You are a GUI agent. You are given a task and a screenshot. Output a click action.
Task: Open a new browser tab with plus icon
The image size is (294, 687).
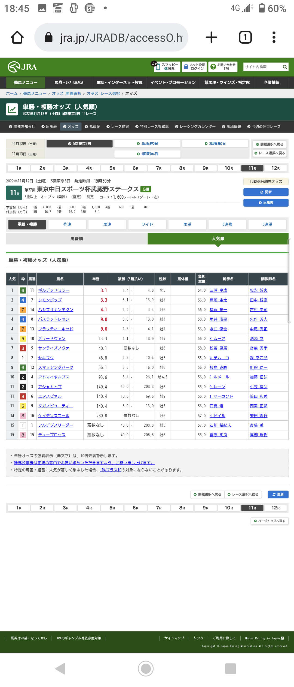(x=211, y=37)
